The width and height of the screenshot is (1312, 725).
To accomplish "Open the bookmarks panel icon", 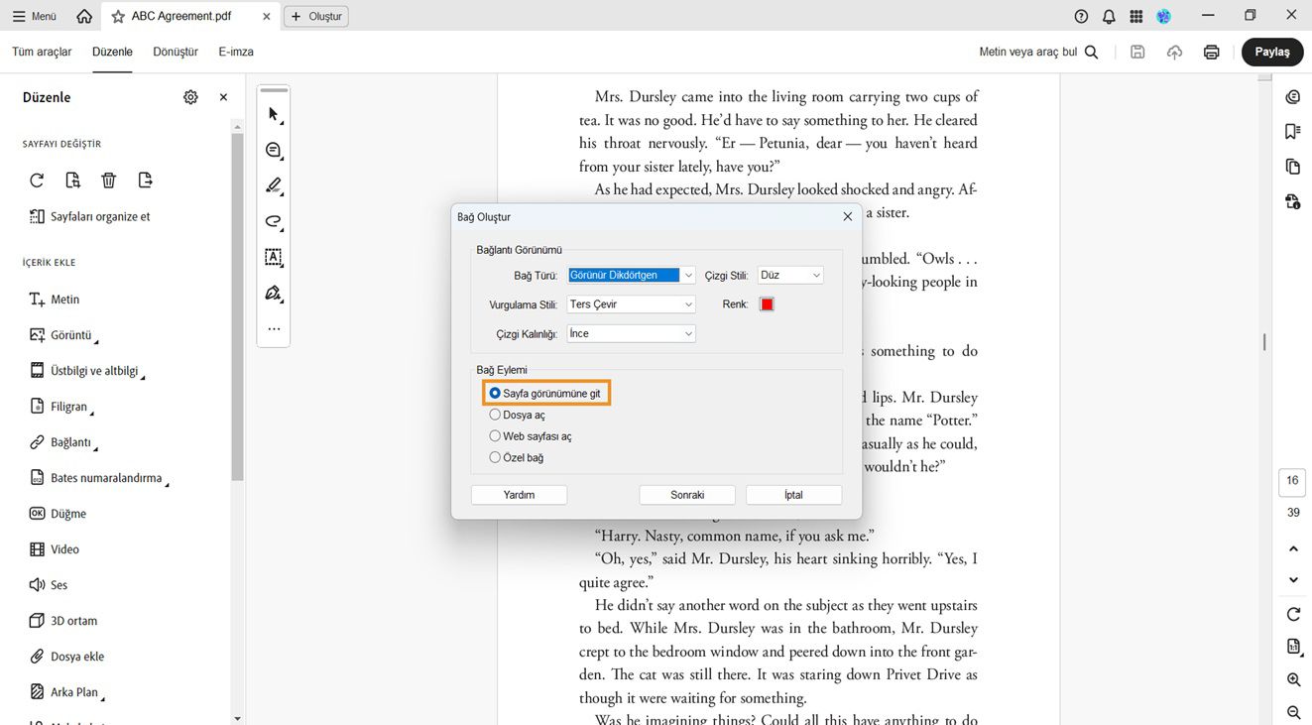I will pos(1292,132).
